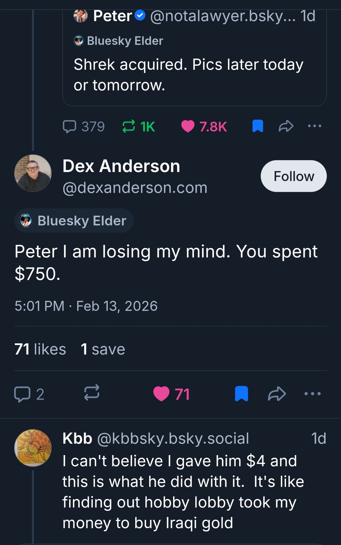Open Dex Anderson's profile picture
This screenshot has width=341, height=545.
coord(33,173)
